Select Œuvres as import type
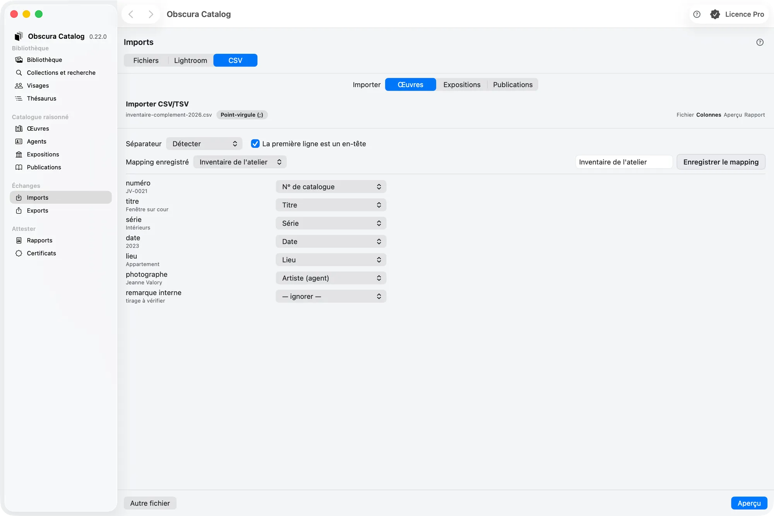The height and width of the screenshot is (516, 774). tap(411, 84)
